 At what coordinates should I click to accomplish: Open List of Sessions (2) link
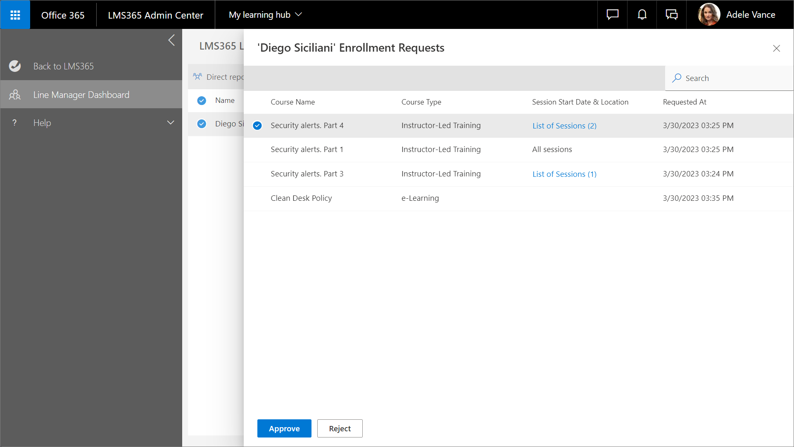[x=564, y=126]
